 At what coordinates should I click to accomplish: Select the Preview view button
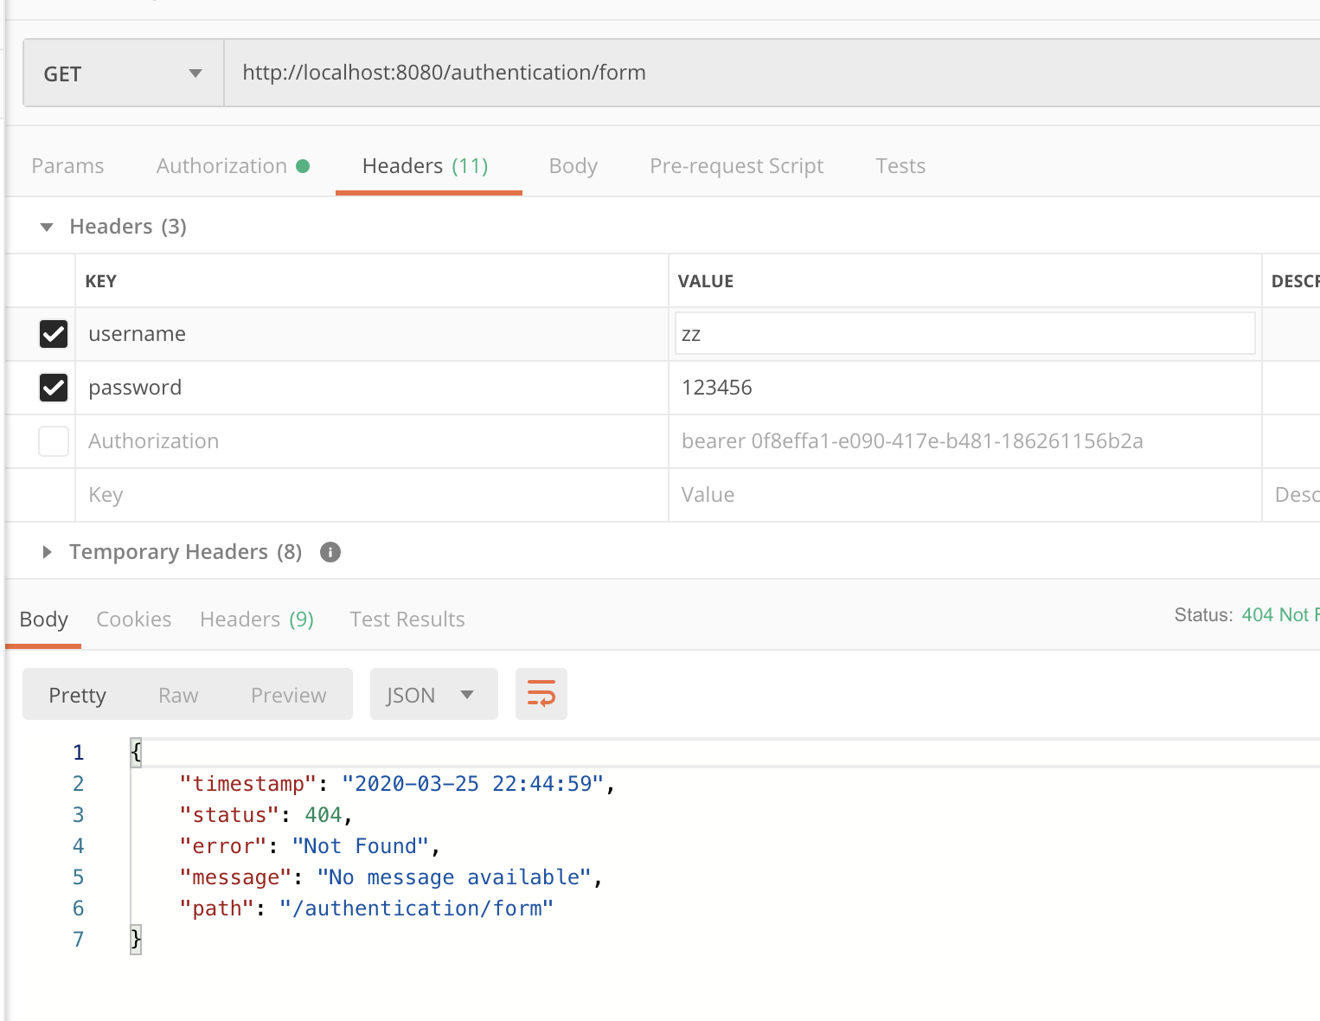288,696
